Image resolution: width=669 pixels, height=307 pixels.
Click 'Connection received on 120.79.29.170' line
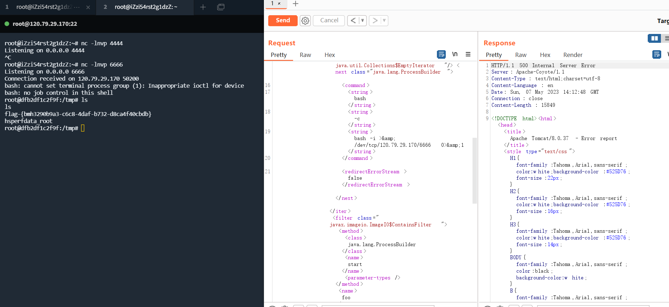tap(72, 79)
